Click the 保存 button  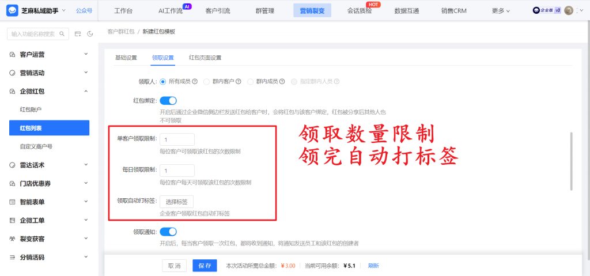[x=205, y=266]
